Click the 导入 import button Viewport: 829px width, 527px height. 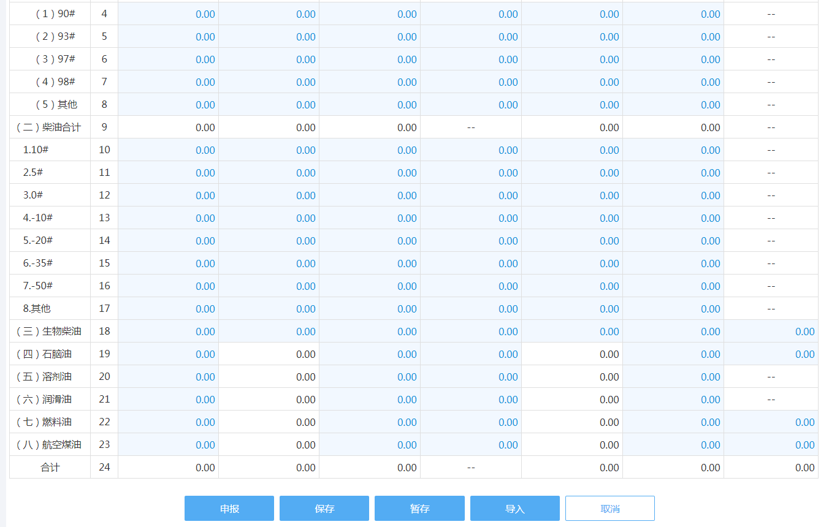(x=515, y=509)
